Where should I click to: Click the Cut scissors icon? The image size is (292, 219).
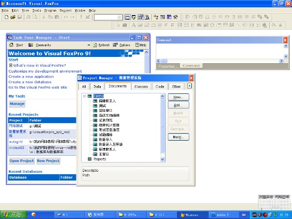(44, 18)
